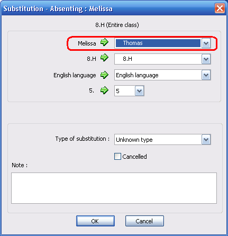Screen dimensions: 228x236
Task: Click the green arrow beside period 5.
Action: (104, 90)
